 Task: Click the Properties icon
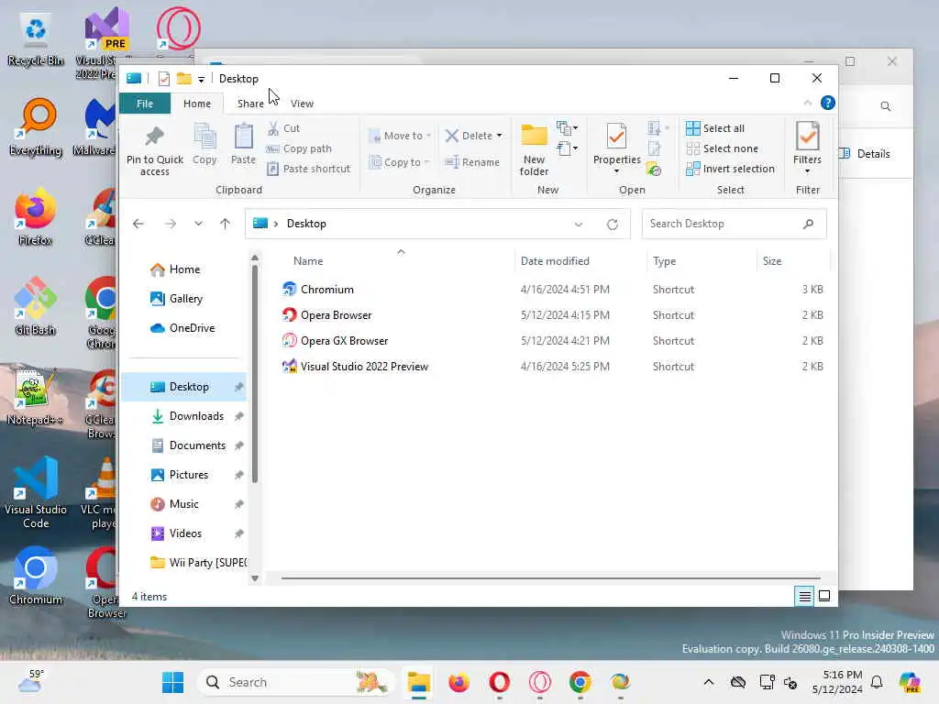(617, 137)
